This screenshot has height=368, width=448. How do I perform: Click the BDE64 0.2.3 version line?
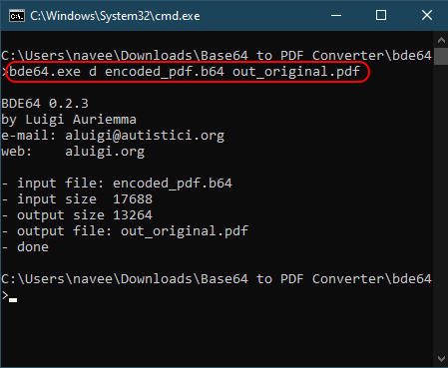45,104
